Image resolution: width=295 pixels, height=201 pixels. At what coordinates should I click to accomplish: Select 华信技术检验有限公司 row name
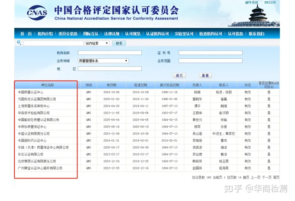[34, 113]
